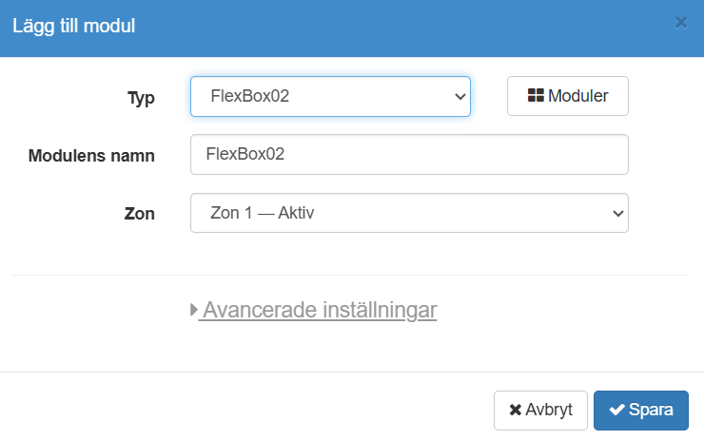Cancel with the Avbryt button
This screenshot has width=704, height=440.
[540, 411]
